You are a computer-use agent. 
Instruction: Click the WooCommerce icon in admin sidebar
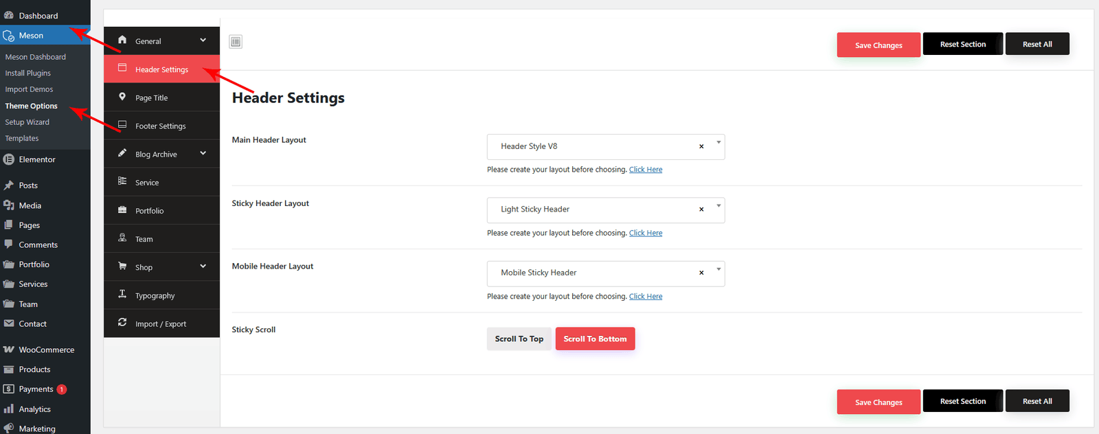tap(9, 350)
